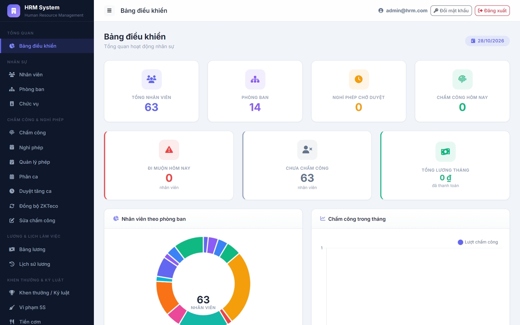Open Đồng bộ ZKTeco sync item
Image resolution: width=520 pixels, height=325 pixels.
pos(47,206)
